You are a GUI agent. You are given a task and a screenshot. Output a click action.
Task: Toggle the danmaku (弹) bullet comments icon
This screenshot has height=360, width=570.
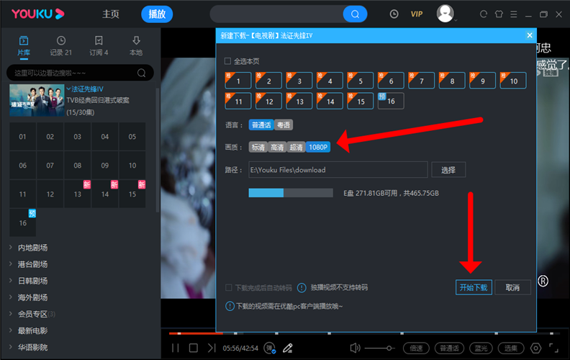(269, 348)
